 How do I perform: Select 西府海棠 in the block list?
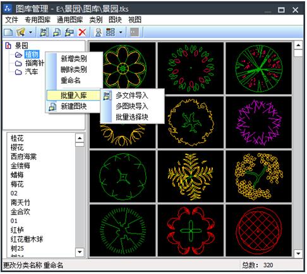[x=23, y=157]
